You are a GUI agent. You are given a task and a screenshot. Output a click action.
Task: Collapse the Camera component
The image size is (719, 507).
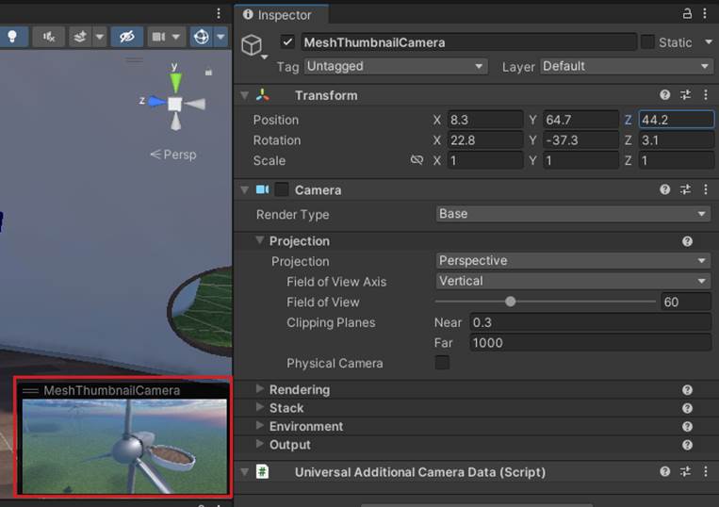click(x=245, y=189)
